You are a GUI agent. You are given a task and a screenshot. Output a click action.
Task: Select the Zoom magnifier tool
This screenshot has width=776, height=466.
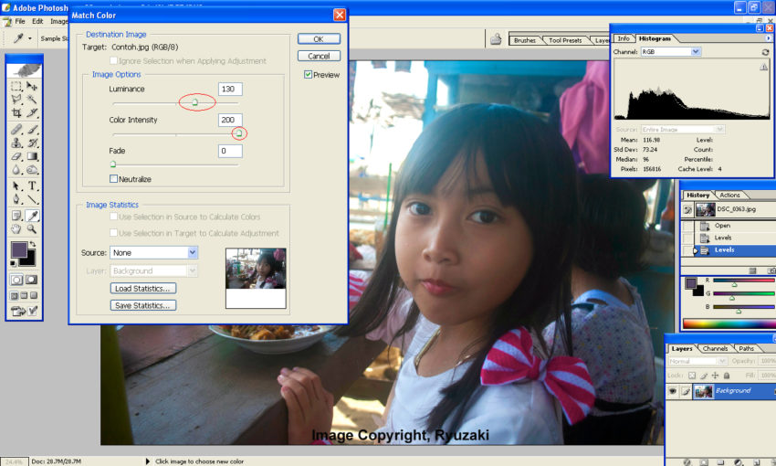[32, 229]
